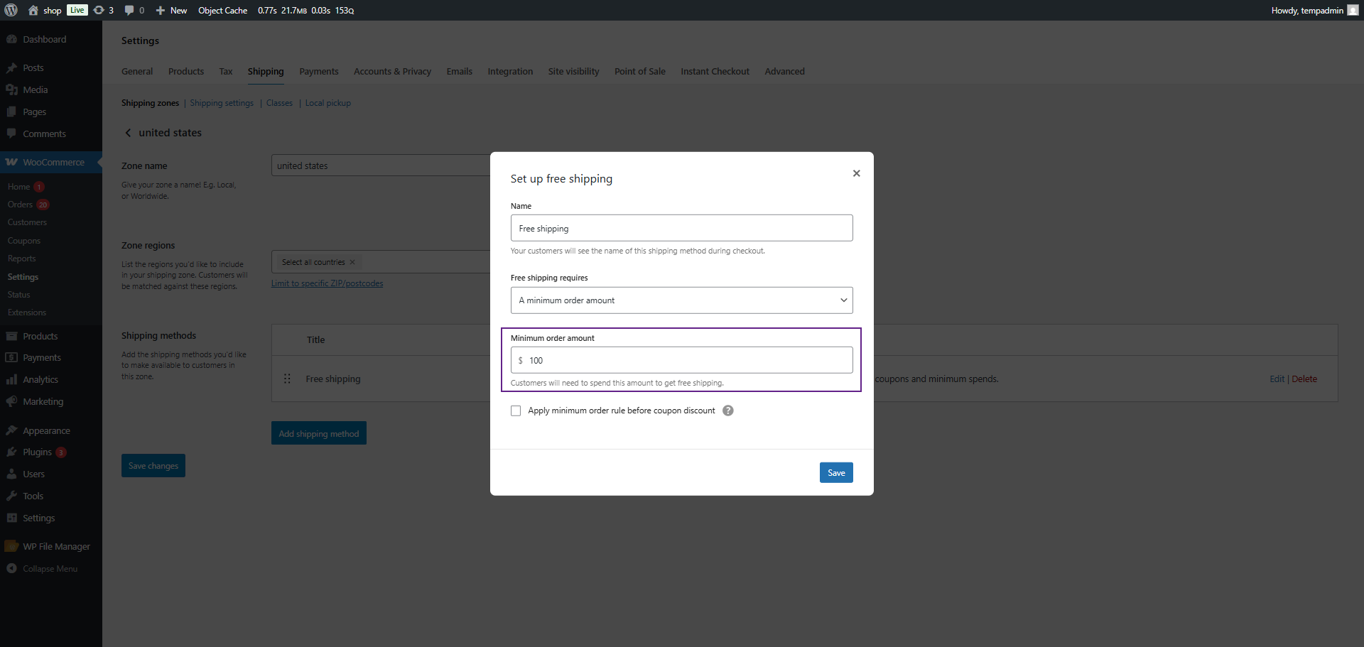Open the comments bubble icon in admin bar

pos(129,10)
